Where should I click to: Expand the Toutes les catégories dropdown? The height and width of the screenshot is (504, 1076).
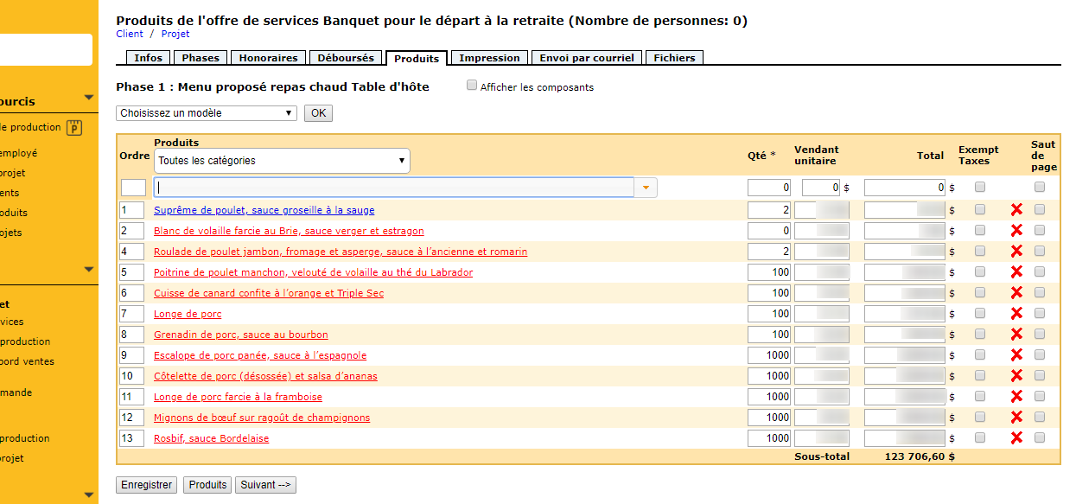coord(282,161)
